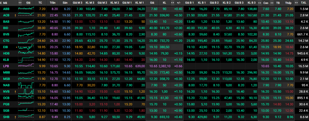Select the MBB stock symbol
Image resolution: width=309 pixels, height=121 pixels.
coord(6,73)
